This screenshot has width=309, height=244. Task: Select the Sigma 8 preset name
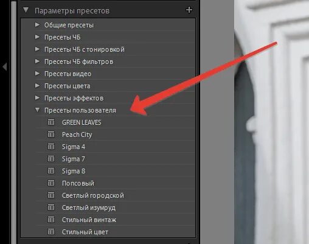[x=74, y=171]
